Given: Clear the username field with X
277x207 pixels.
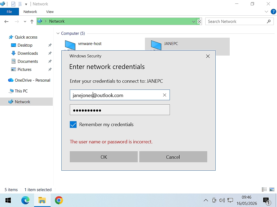Looking at the screenshot, I should 164,95.
